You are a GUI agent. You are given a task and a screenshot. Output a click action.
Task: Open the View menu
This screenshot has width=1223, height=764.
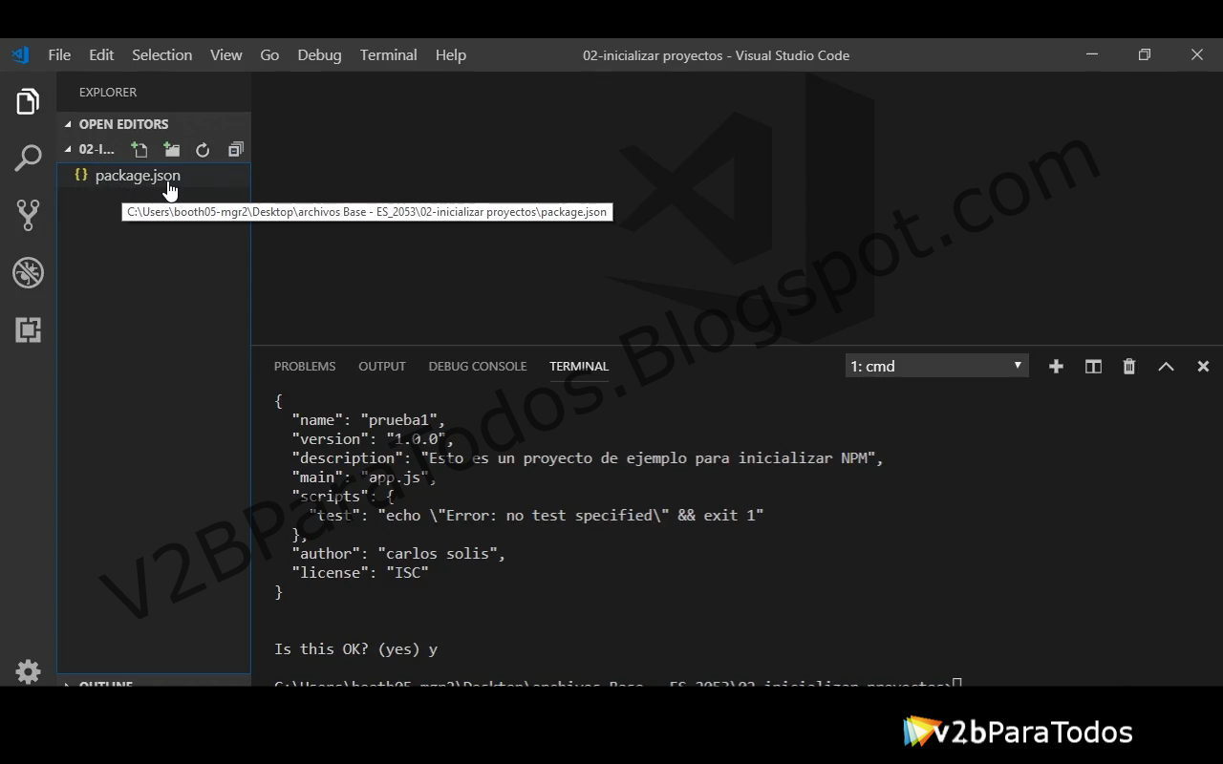(x=225, y=54)
